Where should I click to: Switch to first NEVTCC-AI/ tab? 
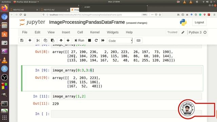[24, 10]
